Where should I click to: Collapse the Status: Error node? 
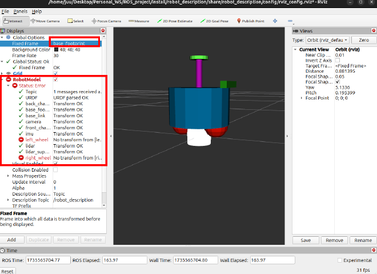[9, 85]
